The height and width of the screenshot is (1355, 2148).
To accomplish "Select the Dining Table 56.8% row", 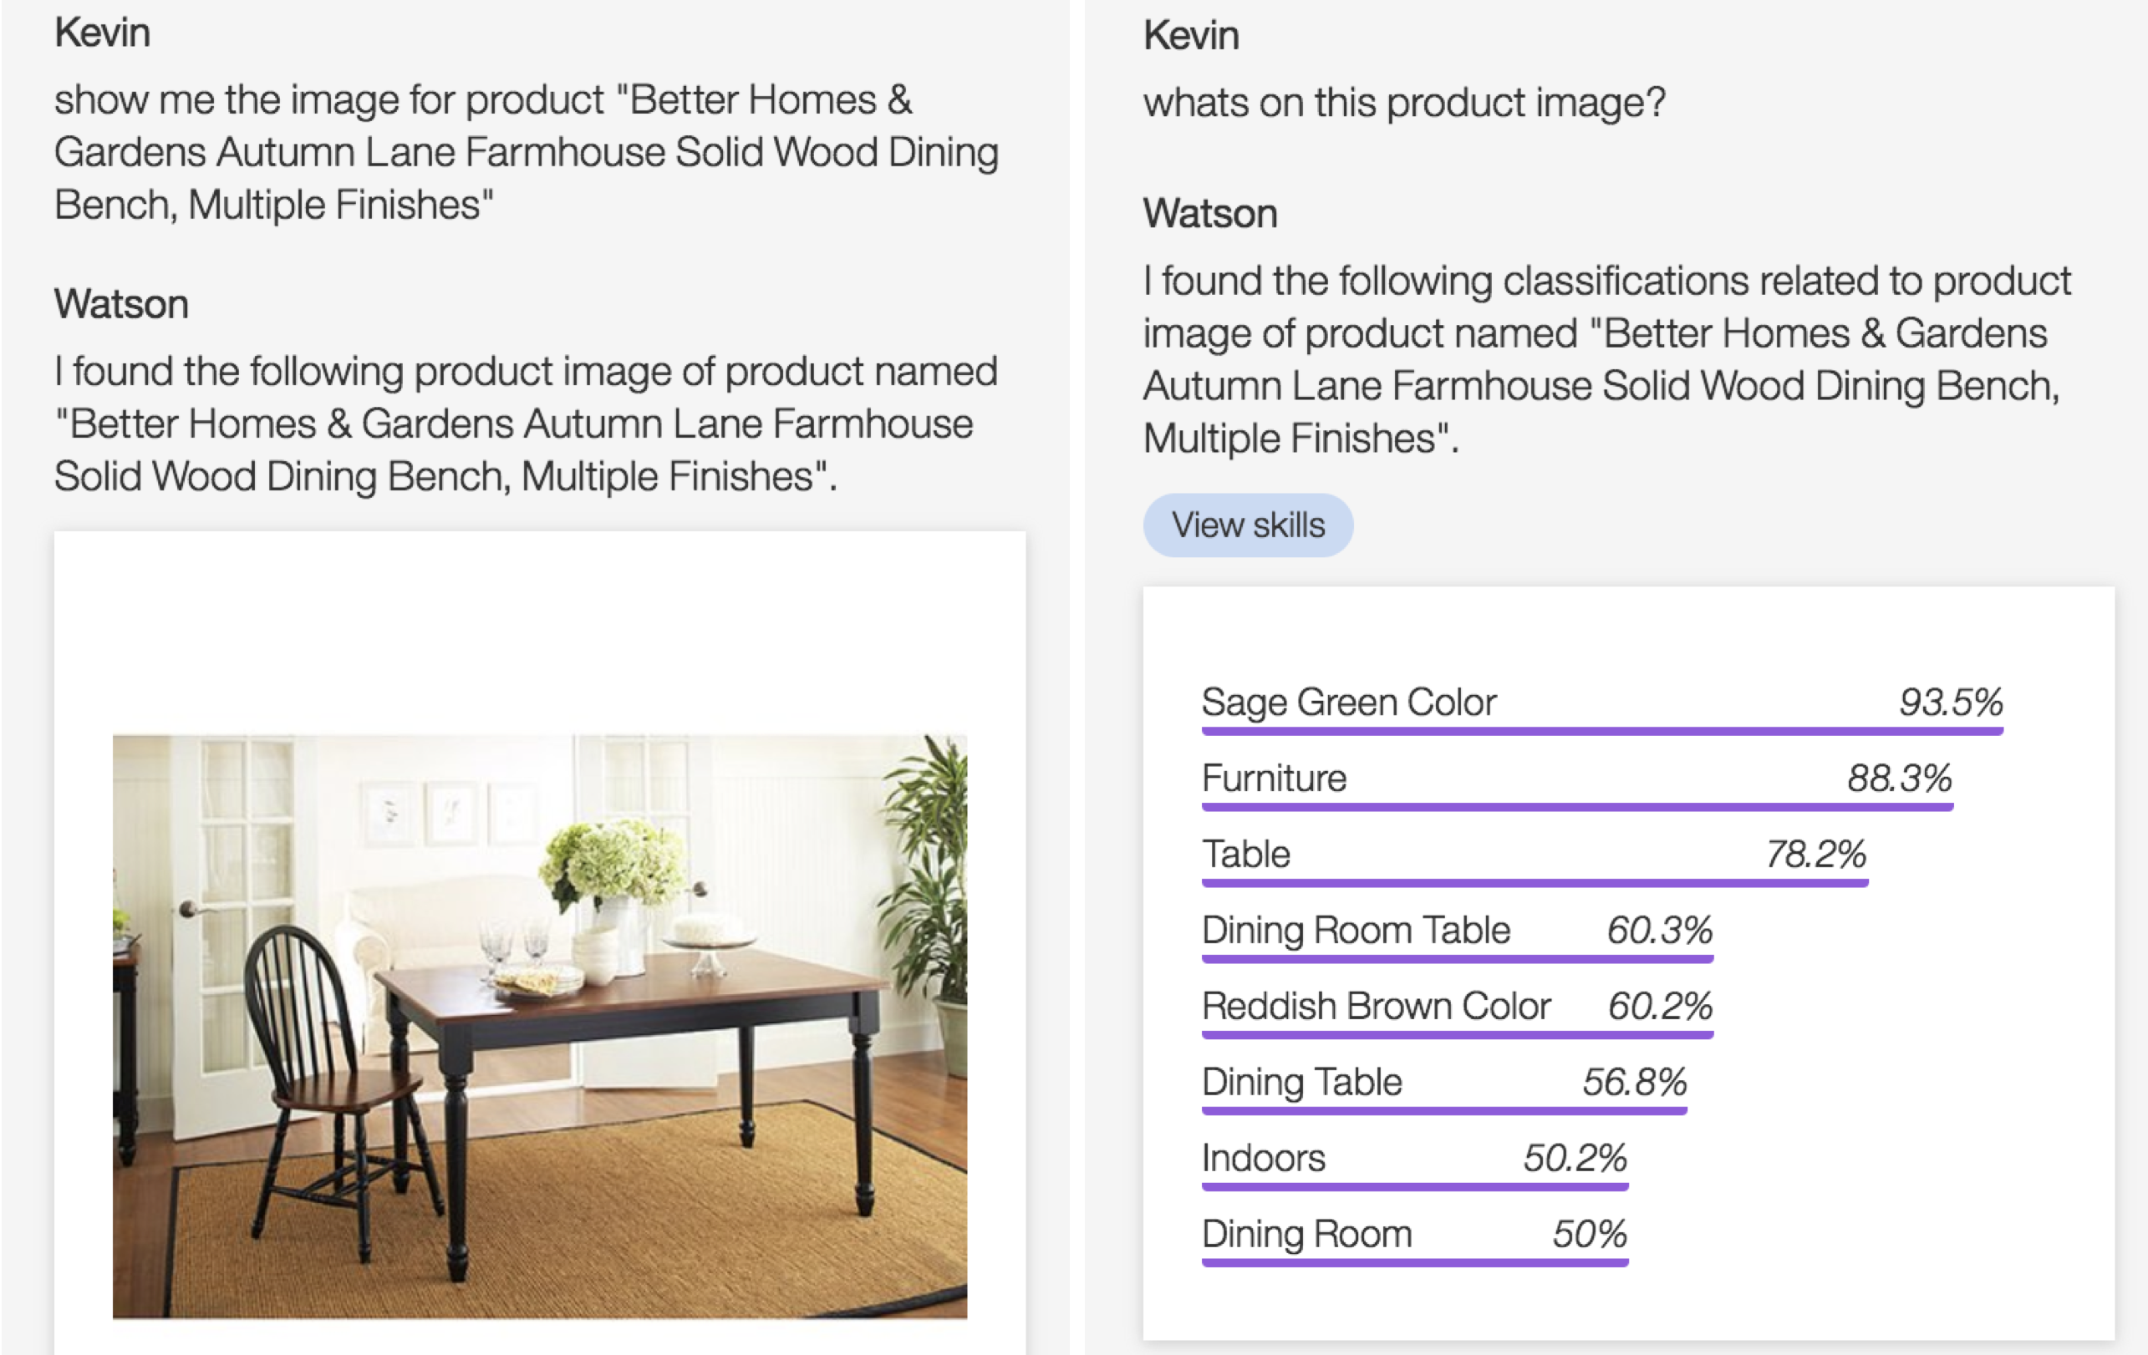I will coord(1444,1088).
